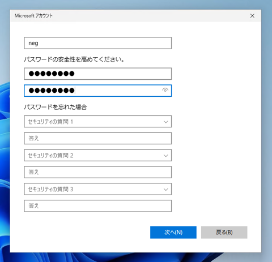Select the first password input field

point(97,74)
